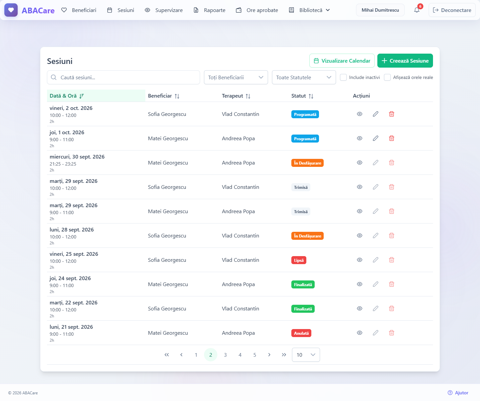
Task: Click trash icon for luni 21 sept. session
Action: (x=392, y=333)
